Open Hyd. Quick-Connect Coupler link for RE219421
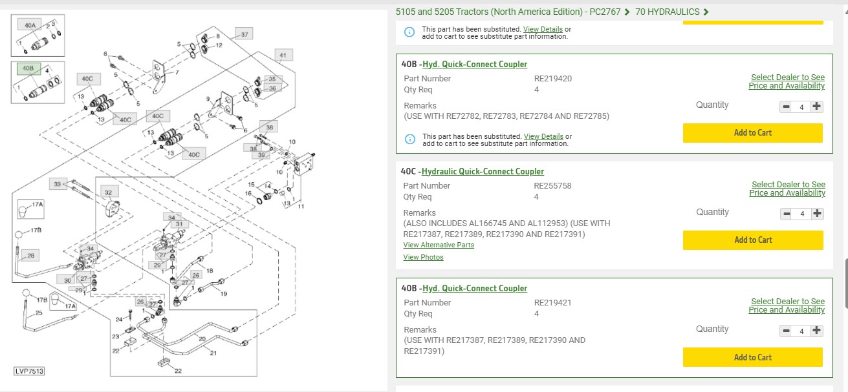 pos(475,289)
